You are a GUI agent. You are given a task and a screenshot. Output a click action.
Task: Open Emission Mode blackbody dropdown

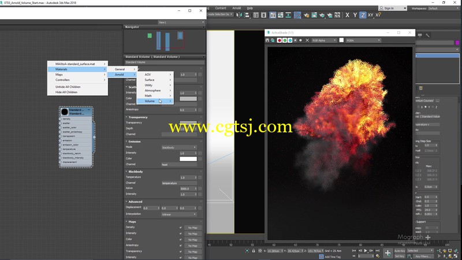click(x=179, y=147)
